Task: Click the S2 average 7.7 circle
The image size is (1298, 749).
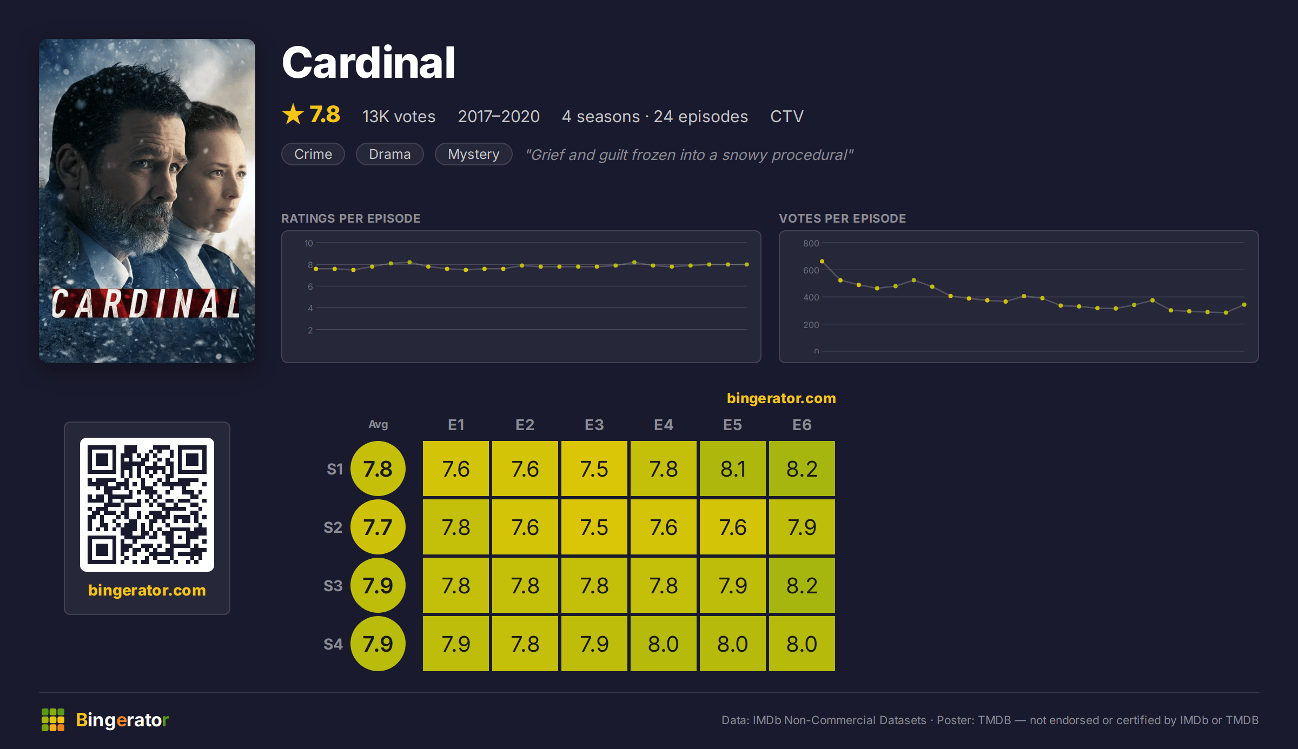Action: pyautogui.click(x=378, y=527)
